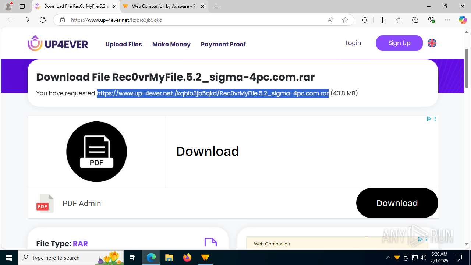Refresh the page
The height and width of the screenshot is (265, 471).
(43, 20)
